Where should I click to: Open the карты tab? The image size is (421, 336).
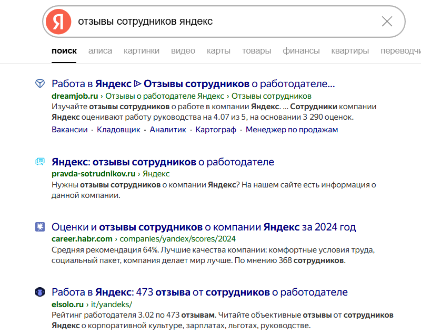pyautogui.click(x=218, y=50)
